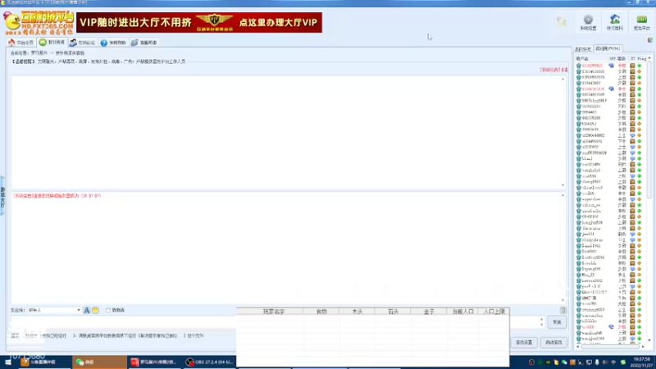This screenshot has height=369, width=656.
Task: Click the red system announcement link
Action: point(554,70)
